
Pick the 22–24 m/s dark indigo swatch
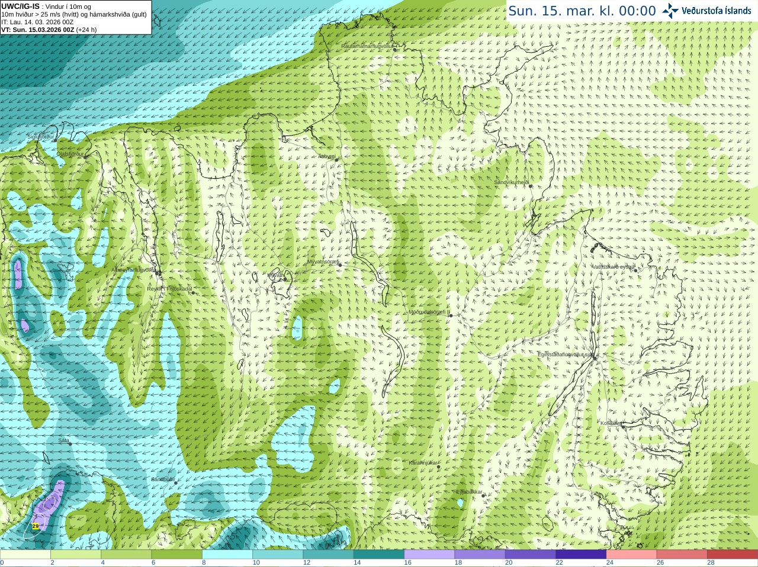click(x=581, y=555)
